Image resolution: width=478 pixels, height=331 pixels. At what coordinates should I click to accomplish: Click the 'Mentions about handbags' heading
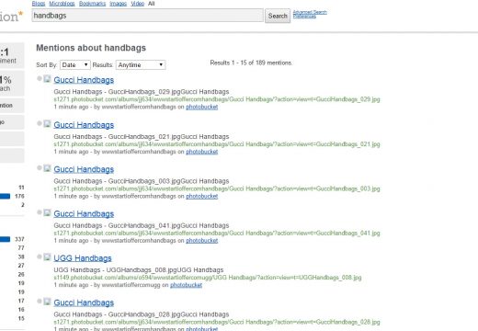91,48
